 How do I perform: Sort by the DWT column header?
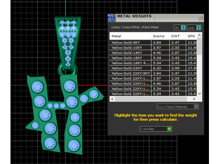click(x=177, y=36)
